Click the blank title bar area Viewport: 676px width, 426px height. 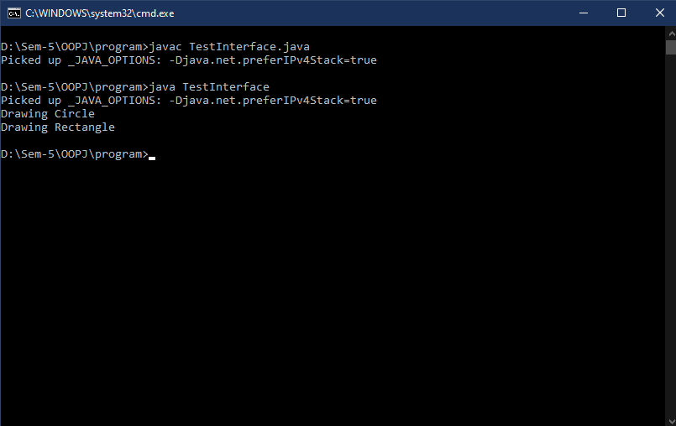[366, 13]
